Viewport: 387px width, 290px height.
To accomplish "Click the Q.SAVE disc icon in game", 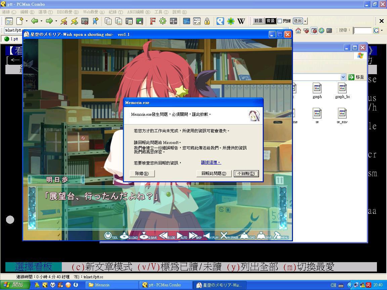I will pos(148,236).
